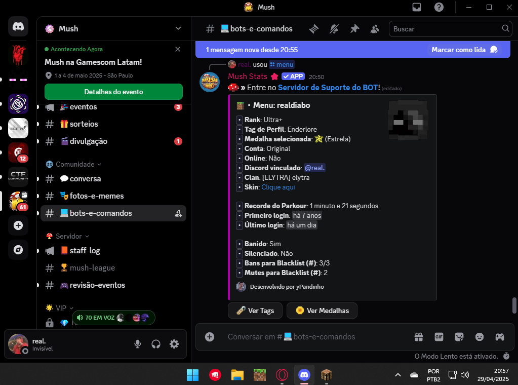
Task: Open the attachment plus button
Action: point(210,337)
